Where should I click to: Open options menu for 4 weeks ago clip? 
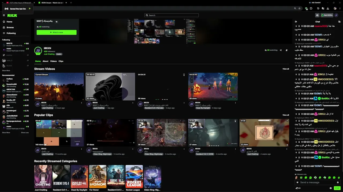point(287,149)
